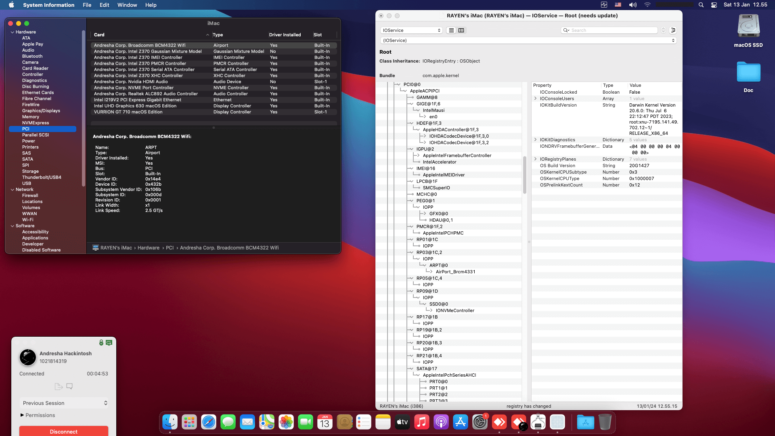Expand IORegistryPlanes dictionary row
Screen dimensions: 775x436
tap(536, 159)
